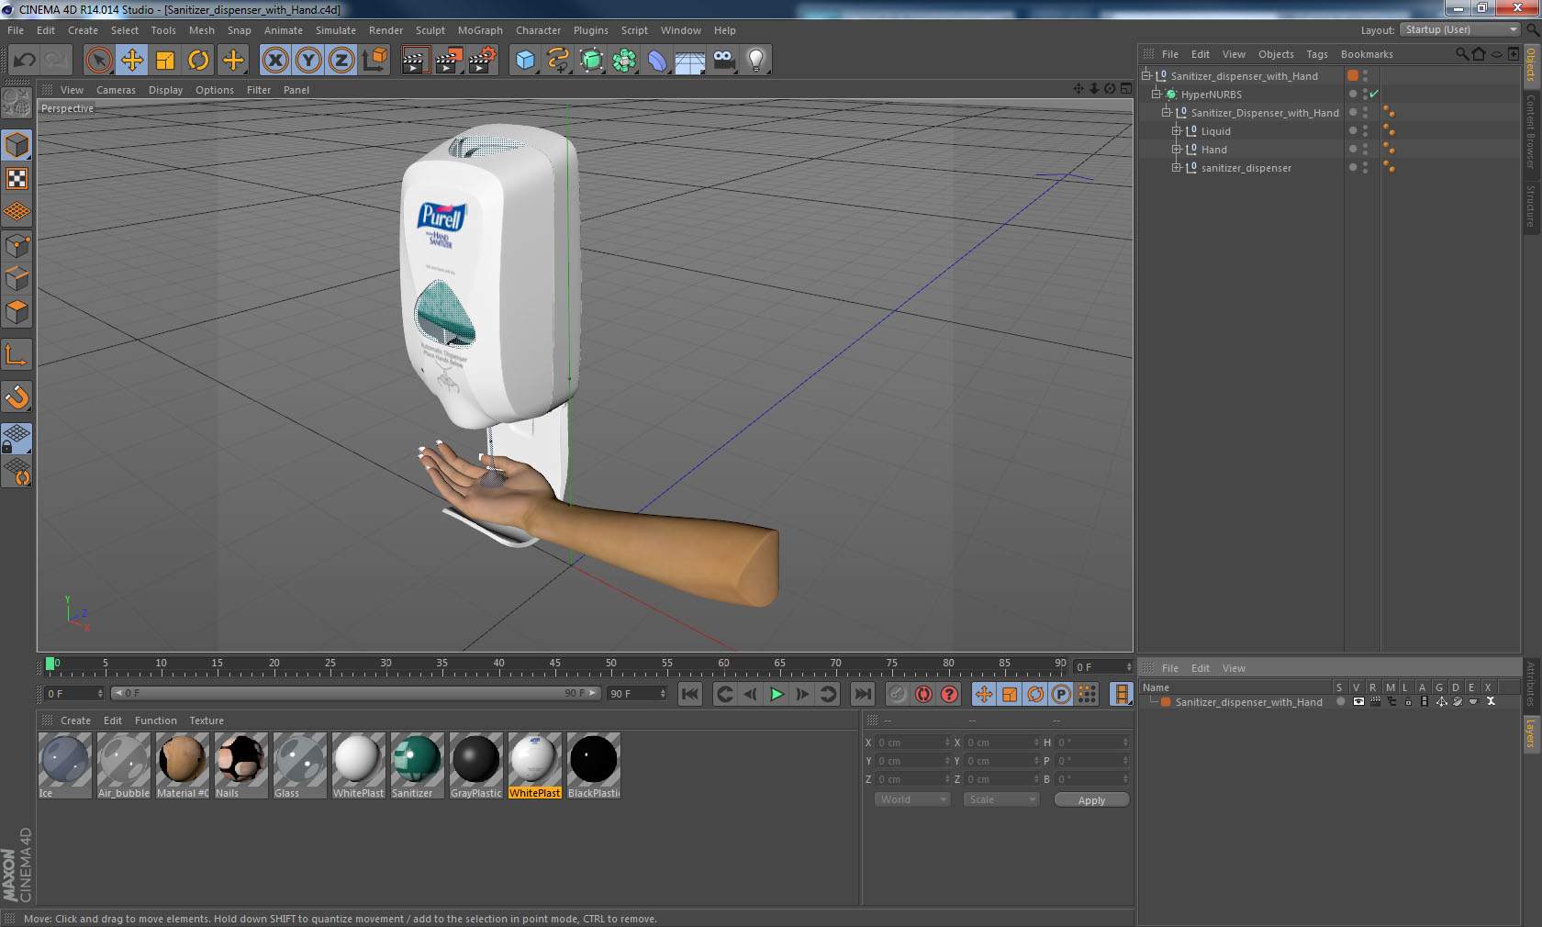Expand the Liquid object node

click(1177, 131)
